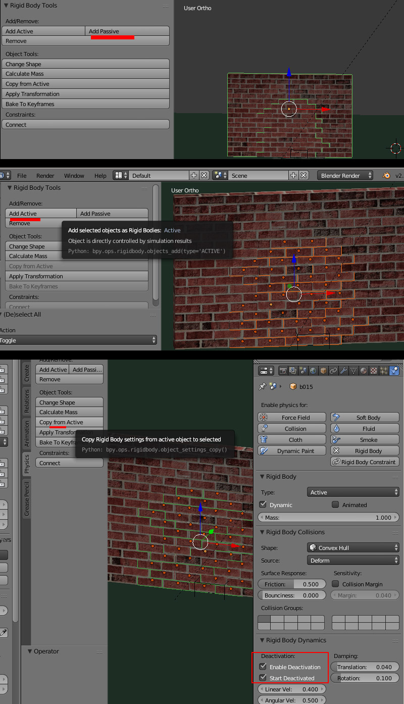Open the Mesh Data triangle tab
This screenshot has height=704, width=404.
tap(353, 371)
